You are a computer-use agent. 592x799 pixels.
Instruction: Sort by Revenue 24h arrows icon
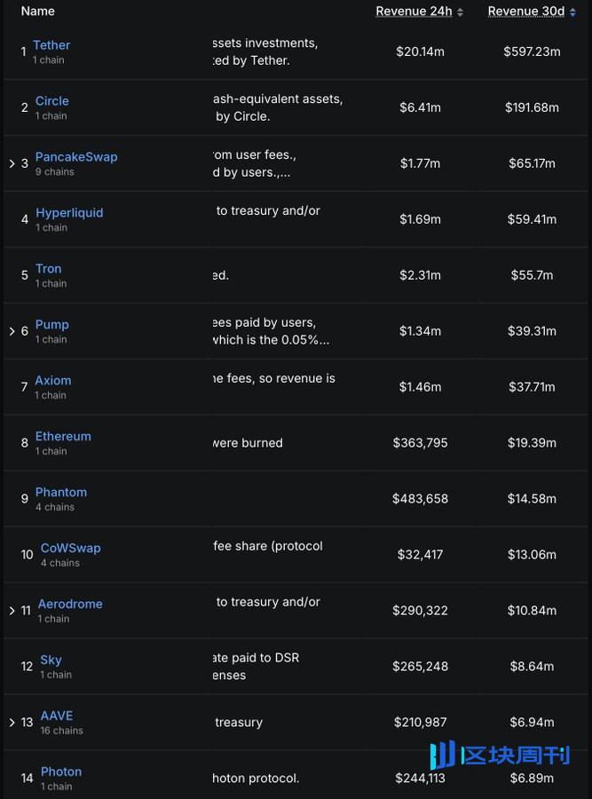460,12
